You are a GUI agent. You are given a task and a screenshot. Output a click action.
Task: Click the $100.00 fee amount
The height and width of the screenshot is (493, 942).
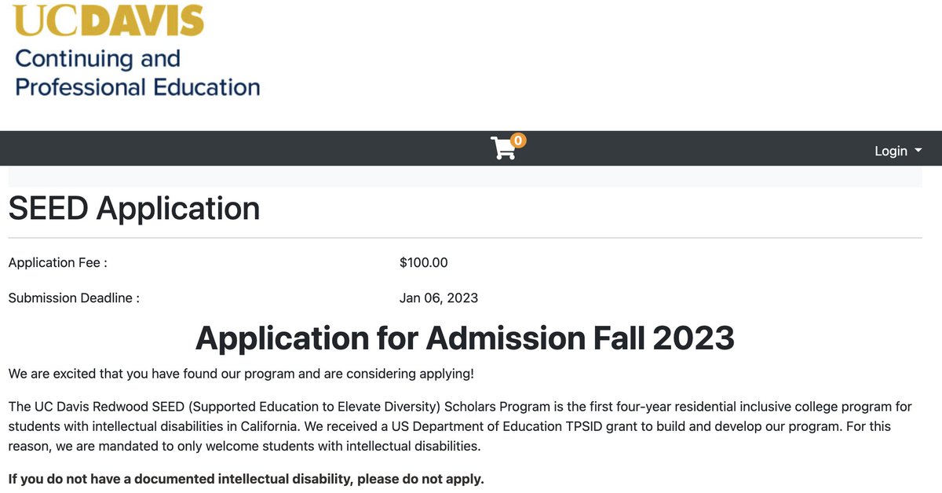pos(424,263)
